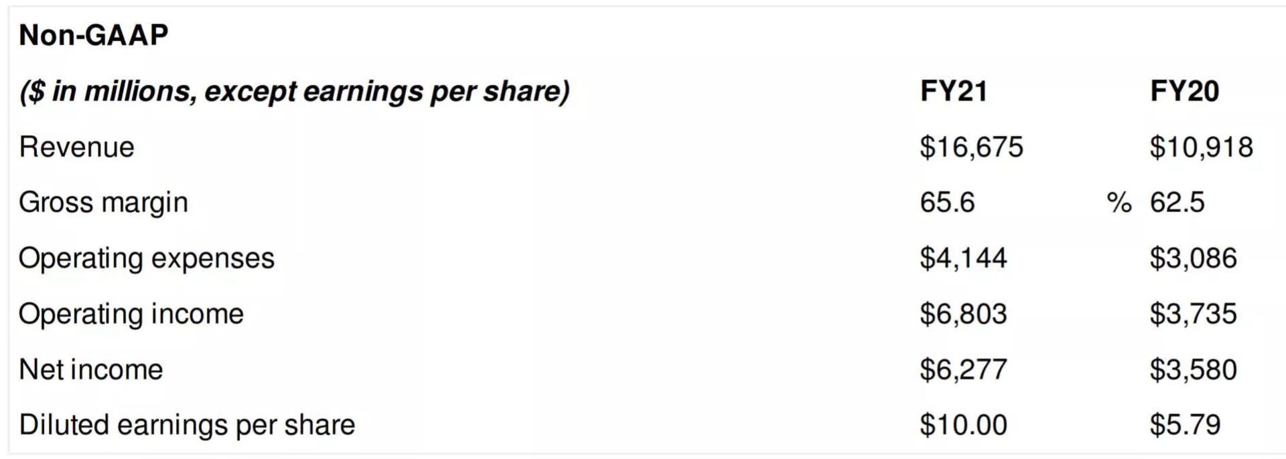
Task: Click the 62.5 gross margin value
Action: click(1177, 203)
